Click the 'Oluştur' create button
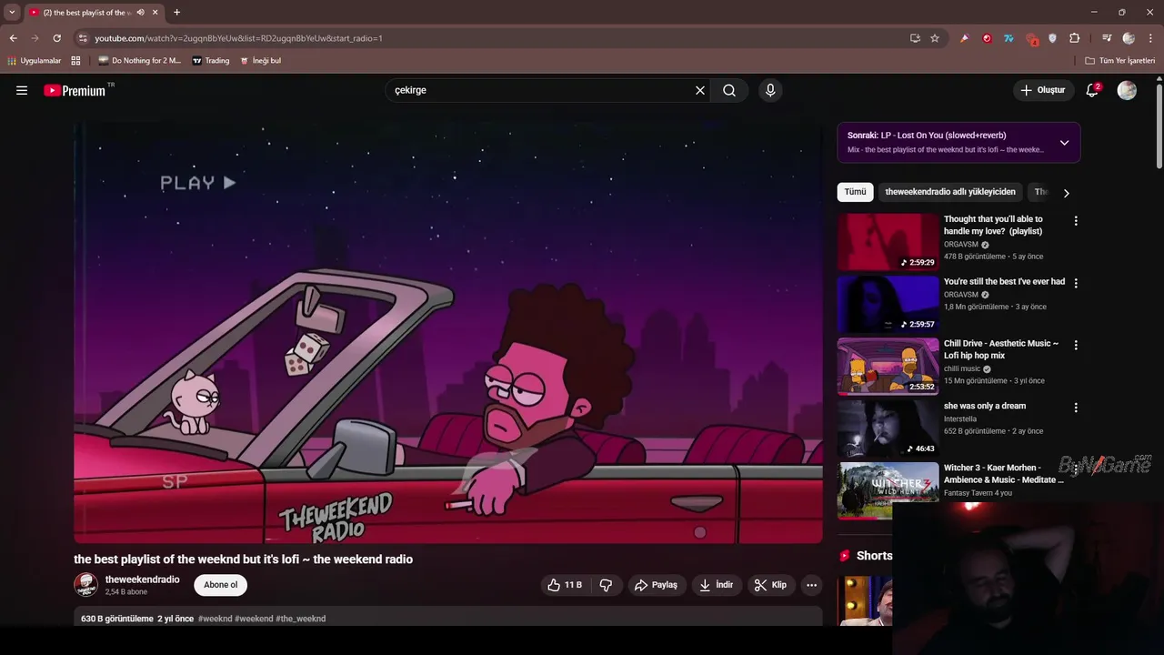Screen dimensions: 1164x655 (1042, 90)
